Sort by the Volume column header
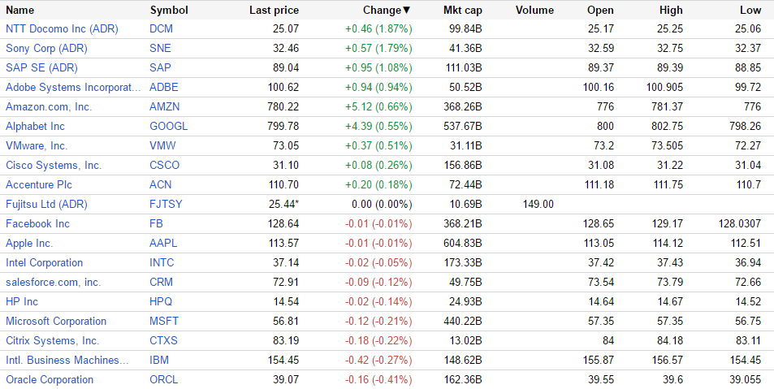 click(534, 11)
